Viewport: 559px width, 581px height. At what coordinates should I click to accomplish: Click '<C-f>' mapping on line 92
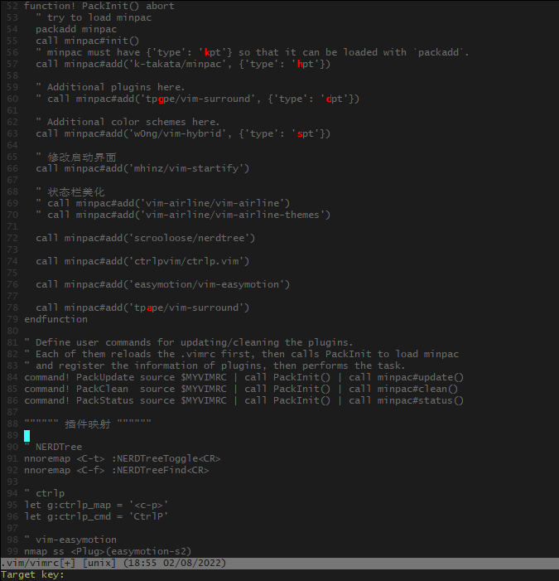[x=91, y=470]
